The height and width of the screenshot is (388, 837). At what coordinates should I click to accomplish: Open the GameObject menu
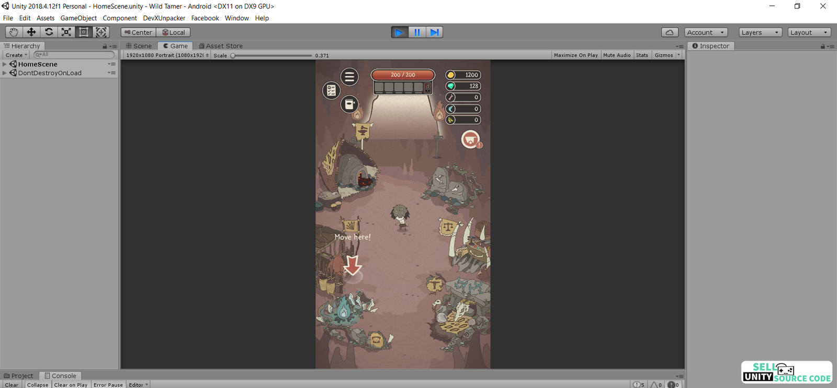tap(78, 18)
